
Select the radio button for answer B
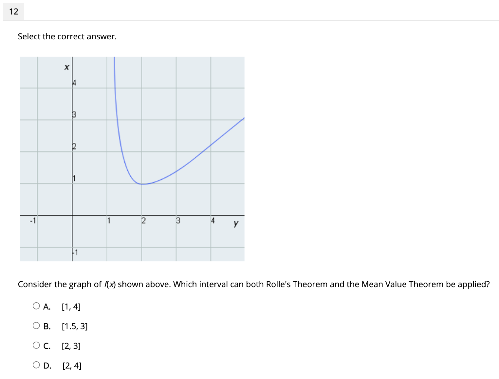36,325
